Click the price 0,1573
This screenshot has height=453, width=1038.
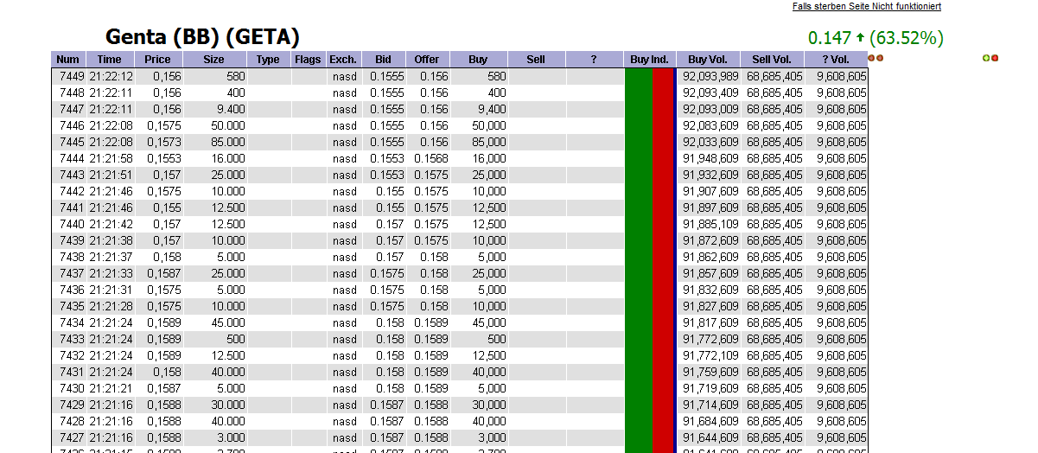pyautogui.click(x=164, y=142)
